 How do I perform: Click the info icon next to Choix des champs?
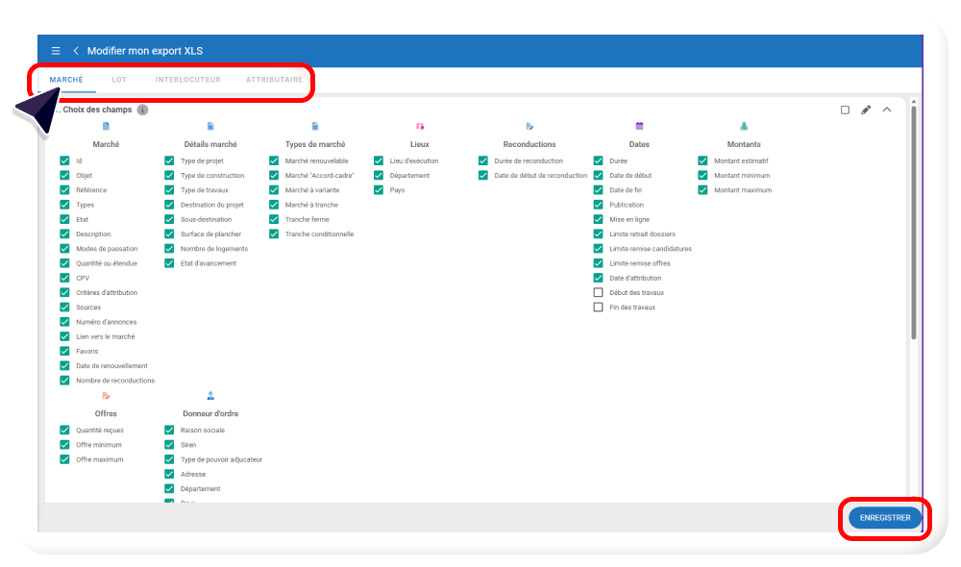142,110
